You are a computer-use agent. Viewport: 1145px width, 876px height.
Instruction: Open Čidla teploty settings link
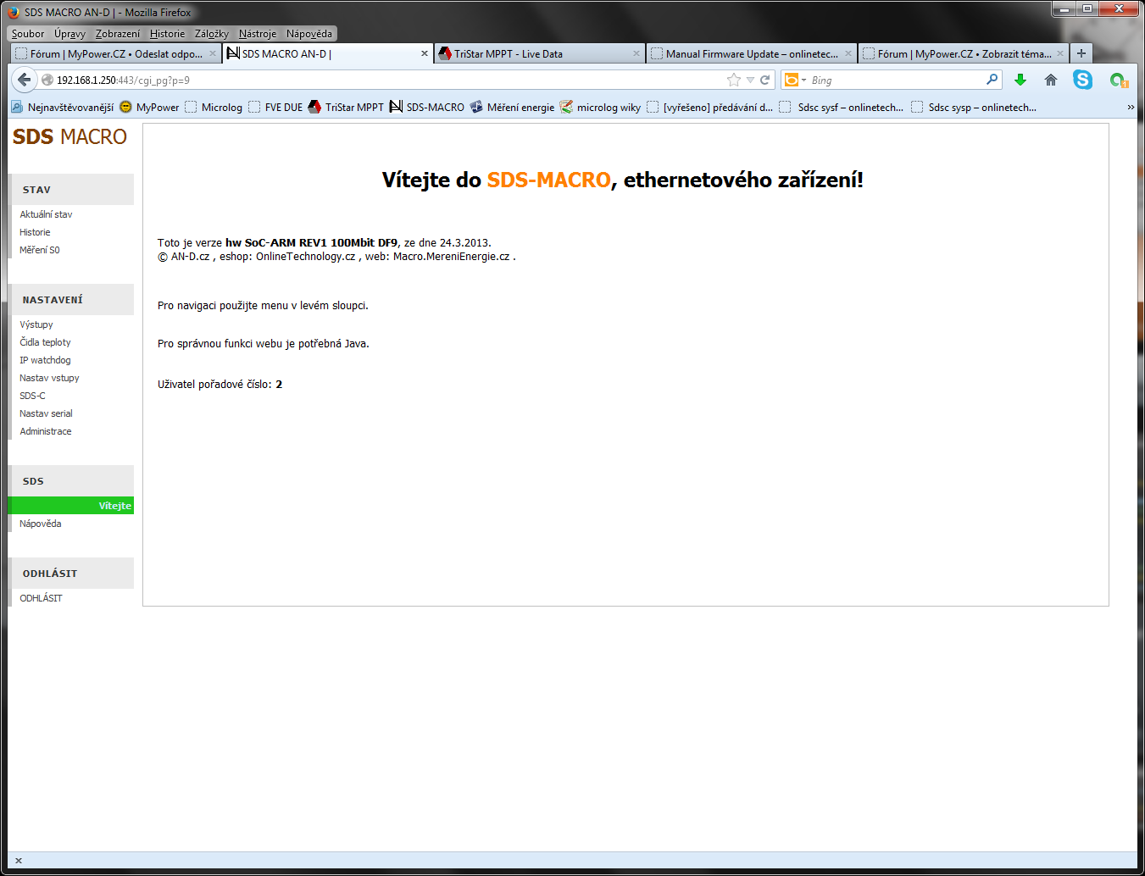tap(45, 342)
